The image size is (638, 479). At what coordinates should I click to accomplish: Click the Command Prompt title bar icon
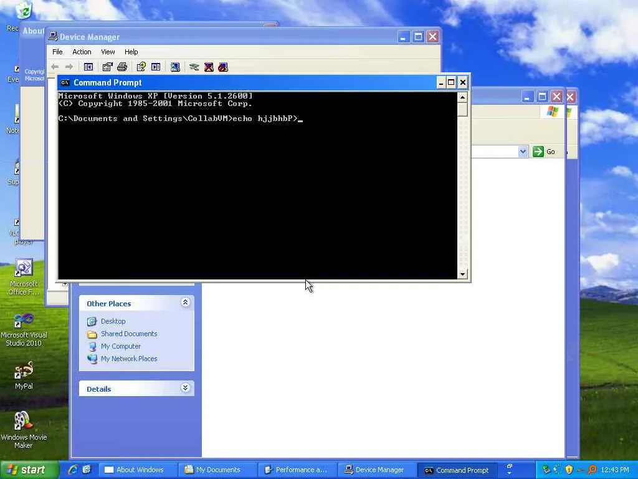65,83
